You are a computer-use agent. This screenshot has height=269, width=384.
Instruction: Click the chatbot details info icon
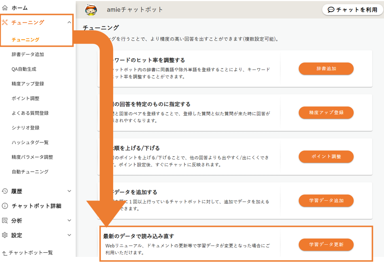click(5, 206)
